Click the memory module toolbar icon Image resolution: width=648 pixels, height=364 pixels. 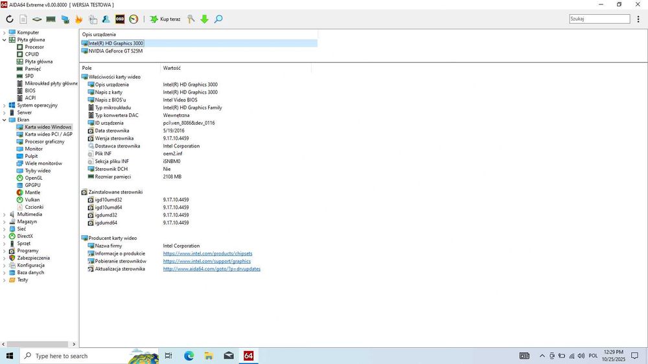pos(51,19)
